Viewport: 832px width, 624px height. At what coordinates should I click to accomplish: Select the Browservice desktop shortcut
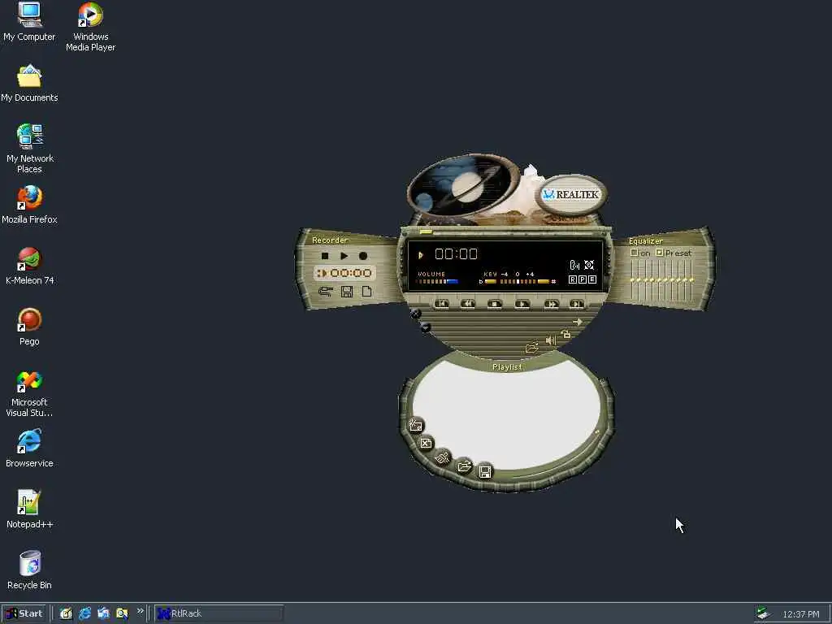(29, 448)
